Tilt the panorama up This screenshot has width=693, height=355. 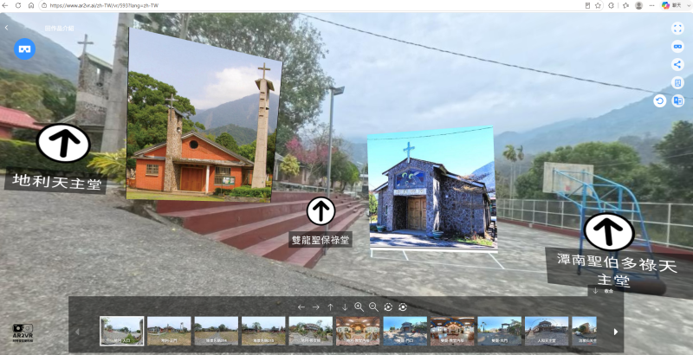tap(330, 307)
